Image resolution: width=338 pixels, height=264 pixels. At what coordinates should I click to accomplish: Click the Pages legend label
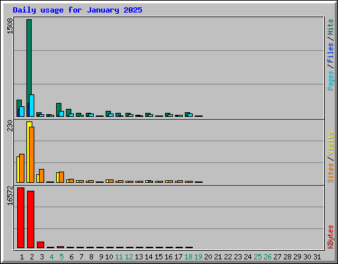coord(330,81)
